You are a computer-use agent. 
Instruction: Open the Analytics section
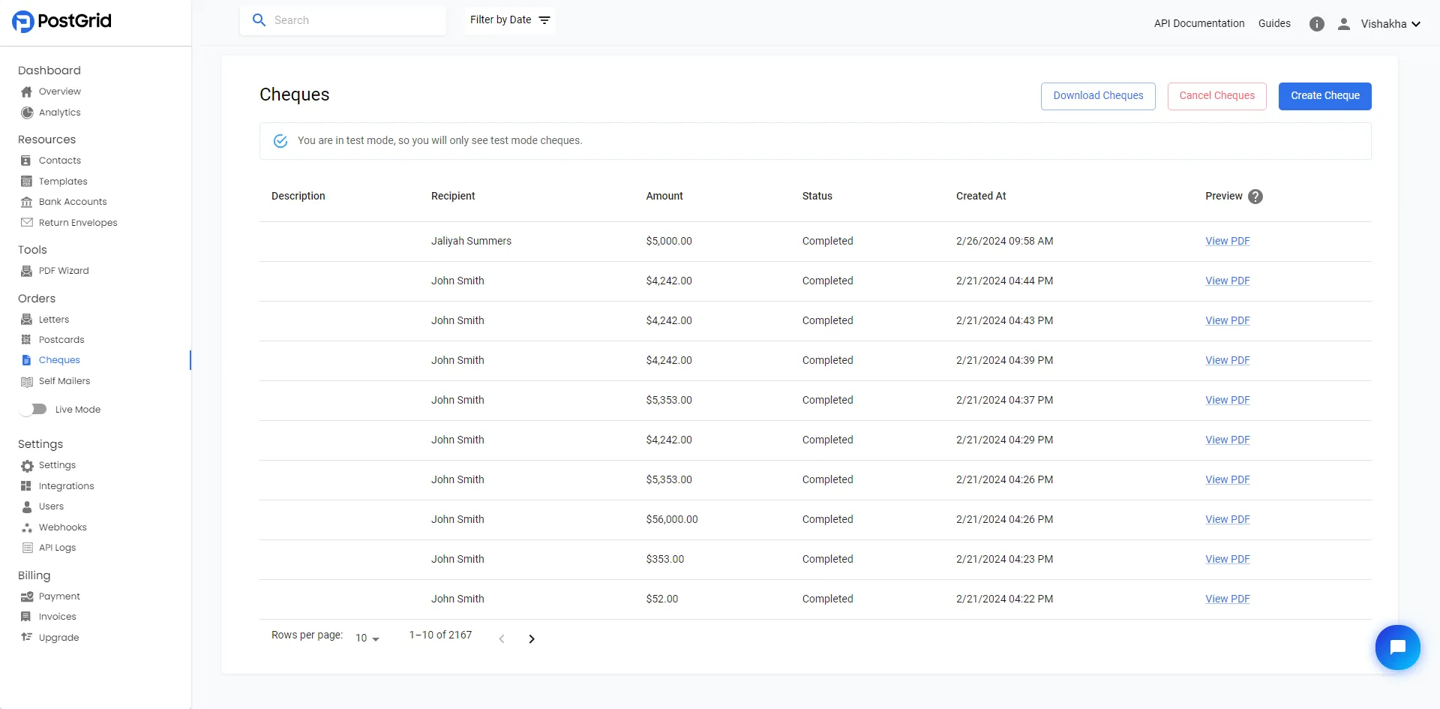coord(59,113)
